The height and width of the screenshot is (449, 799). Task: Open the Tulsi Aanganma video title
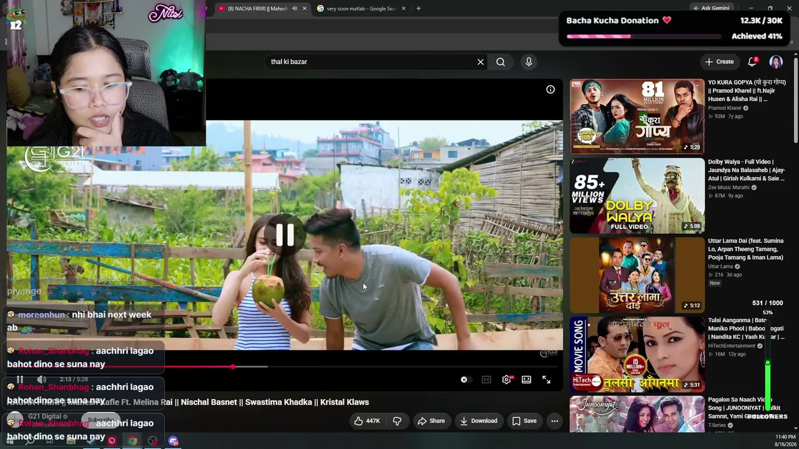(746, 329)
